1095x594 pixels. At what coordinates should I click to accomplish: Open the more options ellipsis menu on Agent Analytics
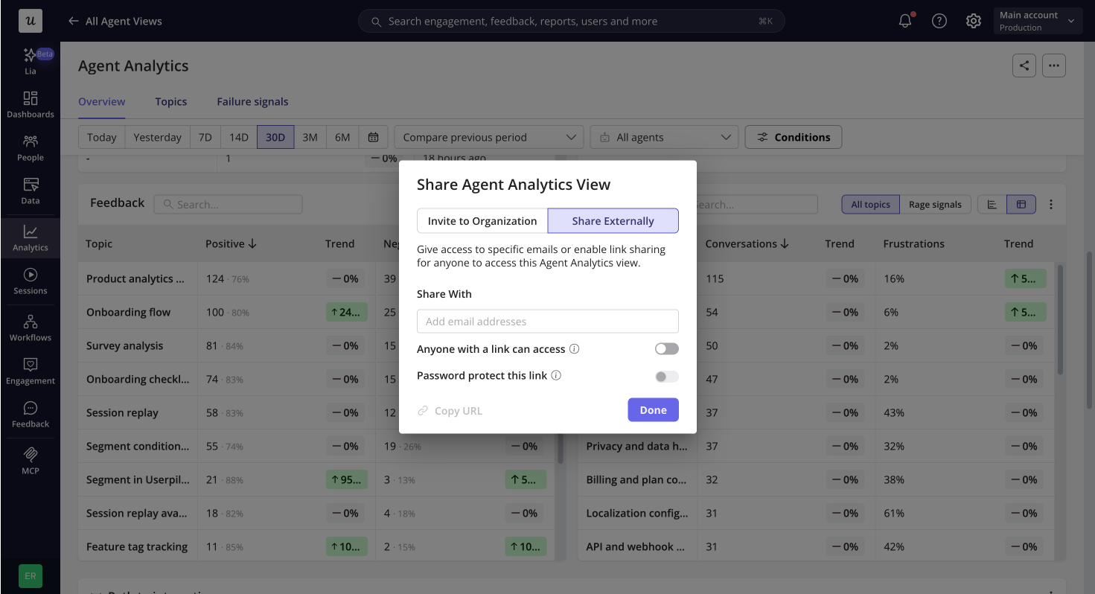coord(1054,66)
